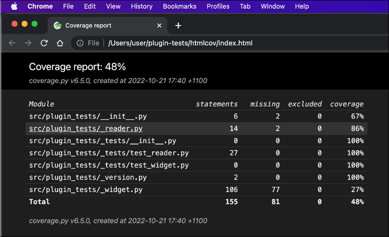
Task: Reload the coverage report page
Action: [x=44, y=43]
